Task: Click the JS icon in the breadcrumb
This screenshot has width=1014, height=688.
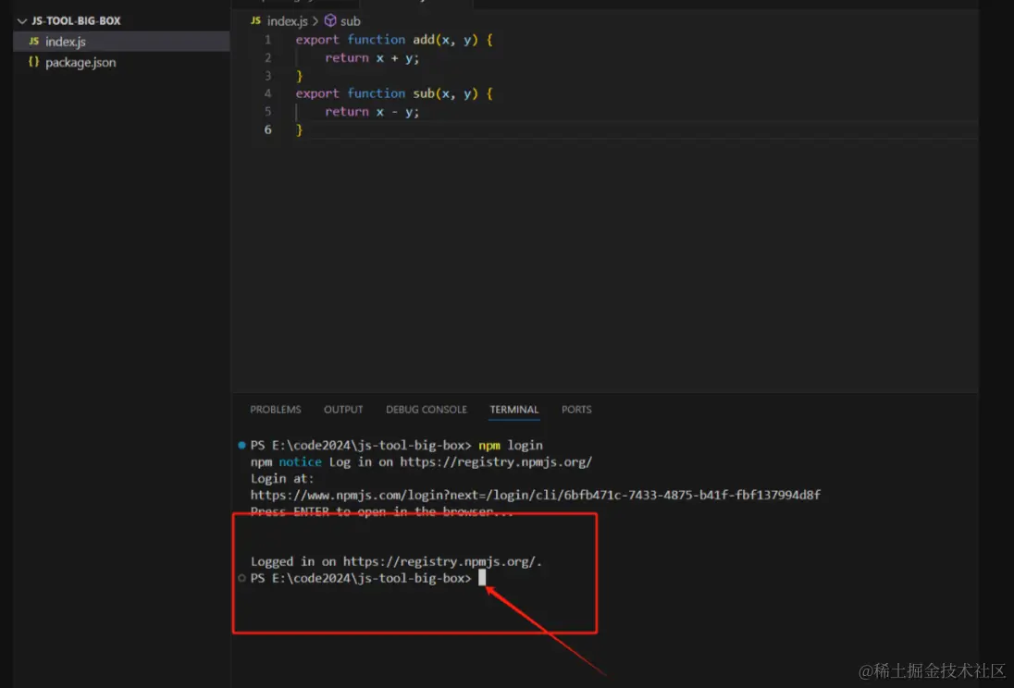Action: pyautogui.click(x=256, y=20)
